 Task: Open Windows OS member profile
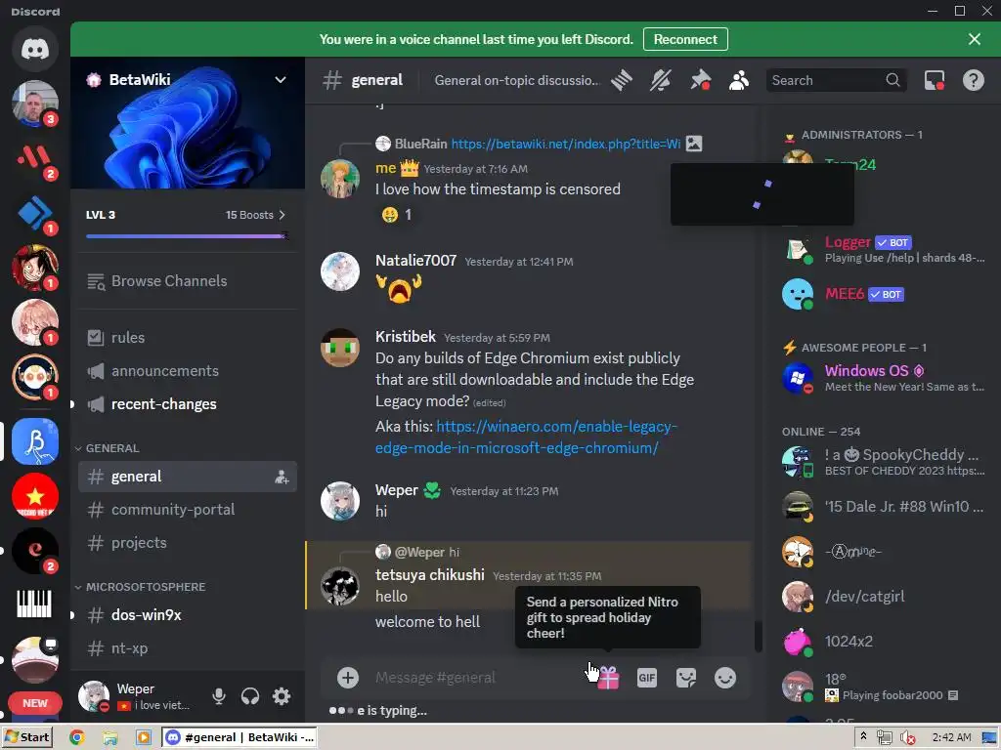pos(885,378)
